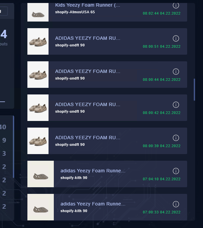Viewport: 203px width, 228px height.
Task: Select timestamp 07:04:10 04.22.2022
Action: 162,179
